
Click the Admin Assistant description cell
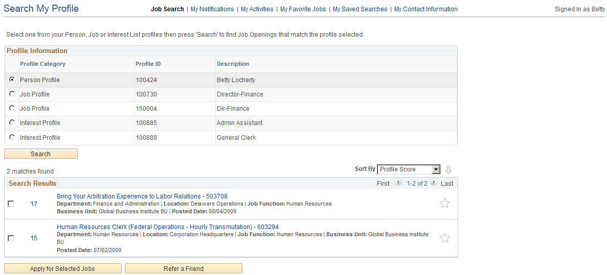(240, 123)
